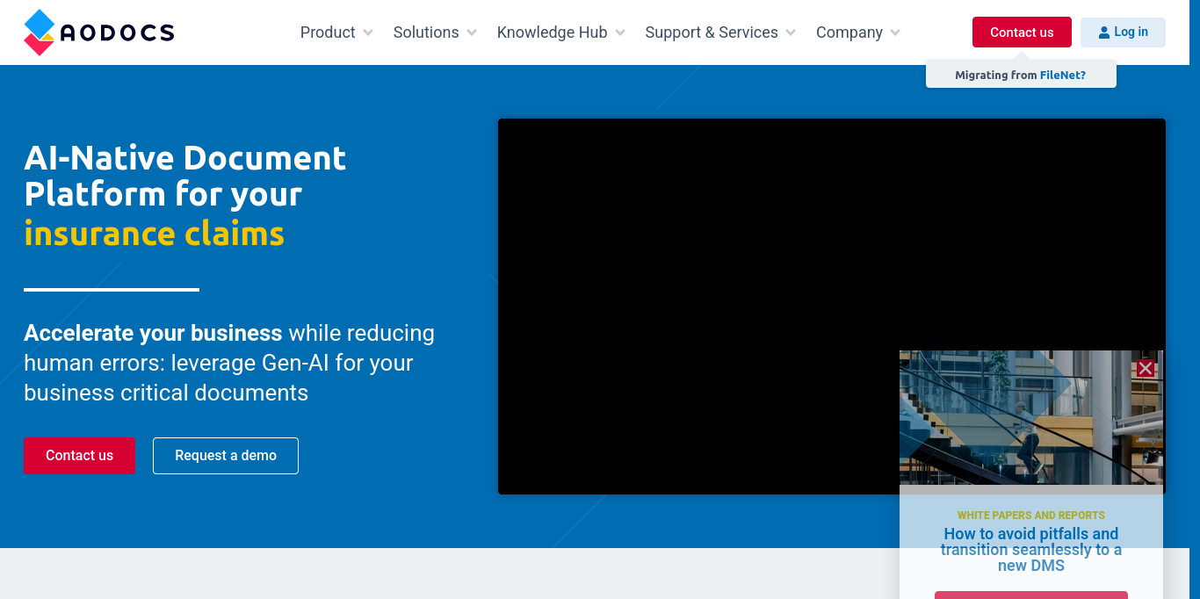Click the user icon in Log in button
This screenshot has height=599, width=1200.
point(1104,32)
